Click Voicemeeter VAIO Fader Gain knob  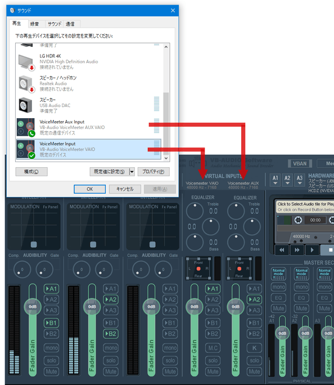195,307
